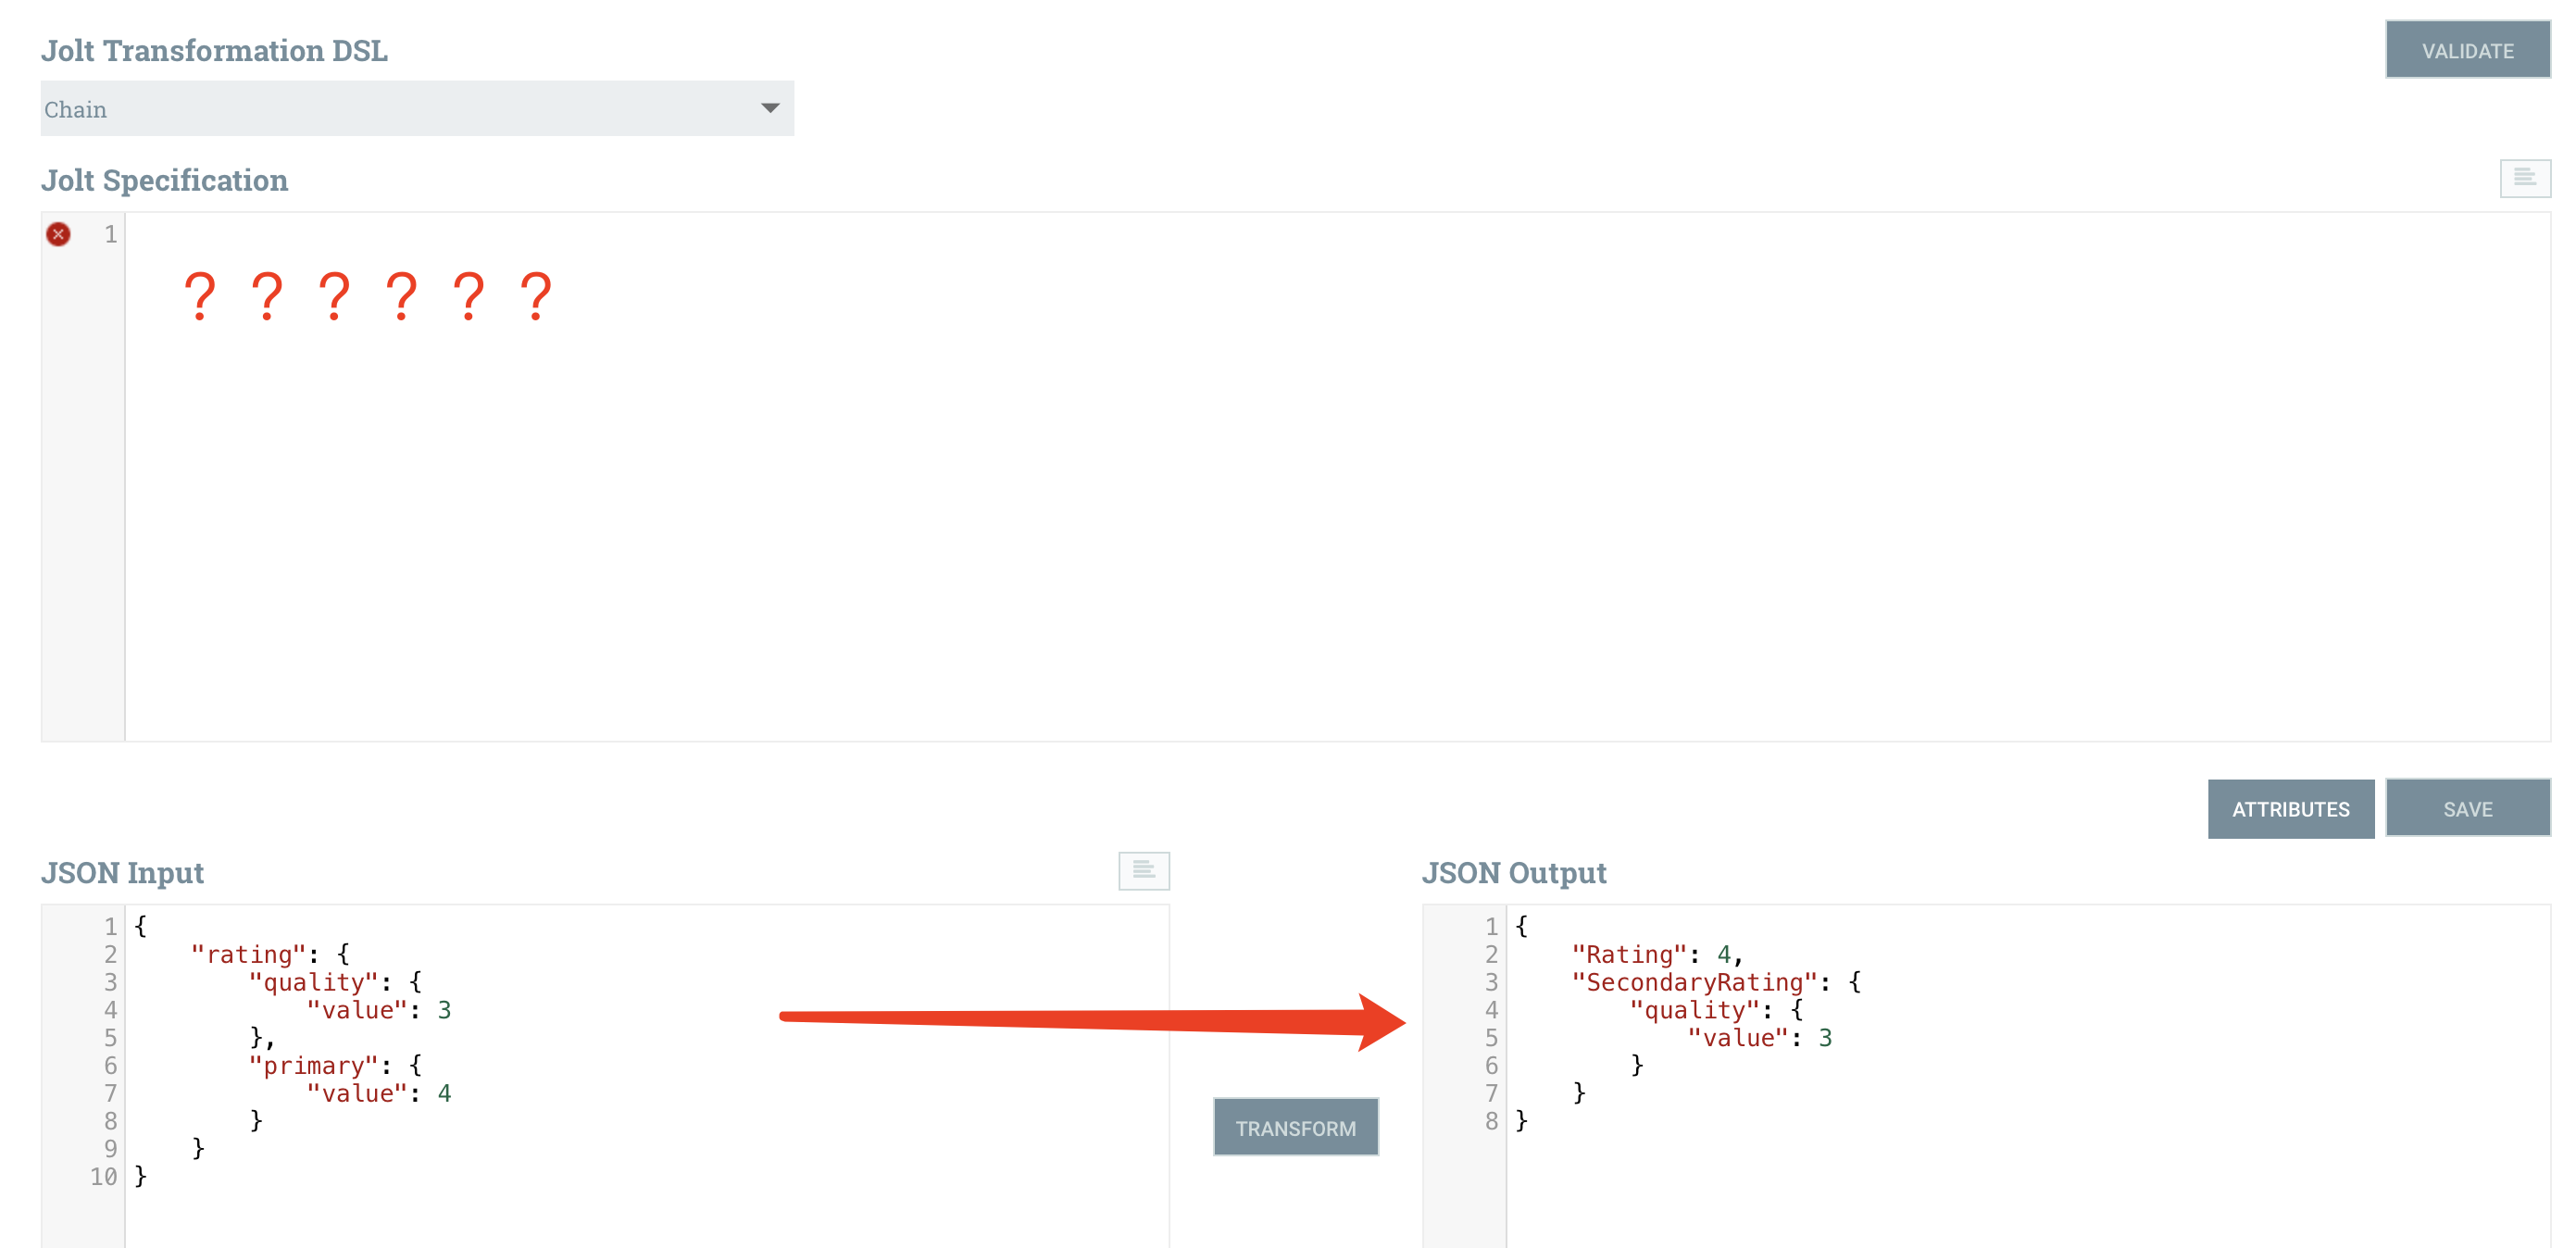
Task: Click the "value" key in JSON Output
Action: pos(1737,1037)
